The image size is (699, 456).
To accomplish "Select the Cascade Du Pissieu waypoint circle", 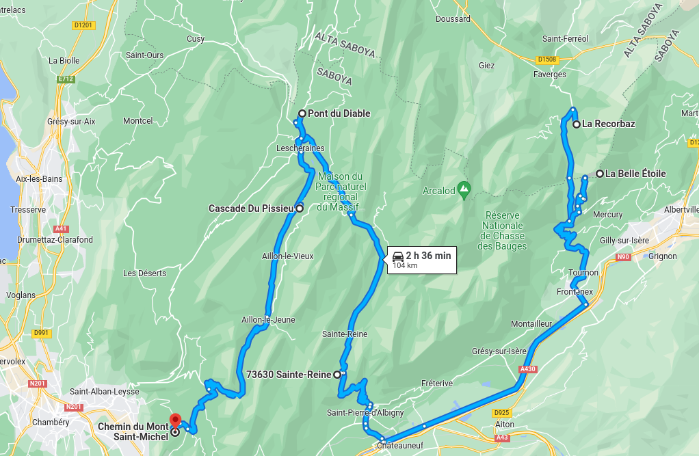I will [x=300, y=208].
